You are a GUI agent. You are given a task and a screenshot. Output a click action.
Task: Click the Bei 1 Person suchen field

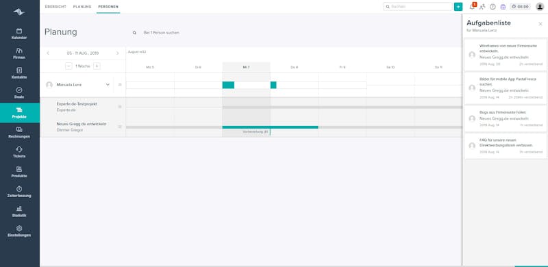point(162,32)
